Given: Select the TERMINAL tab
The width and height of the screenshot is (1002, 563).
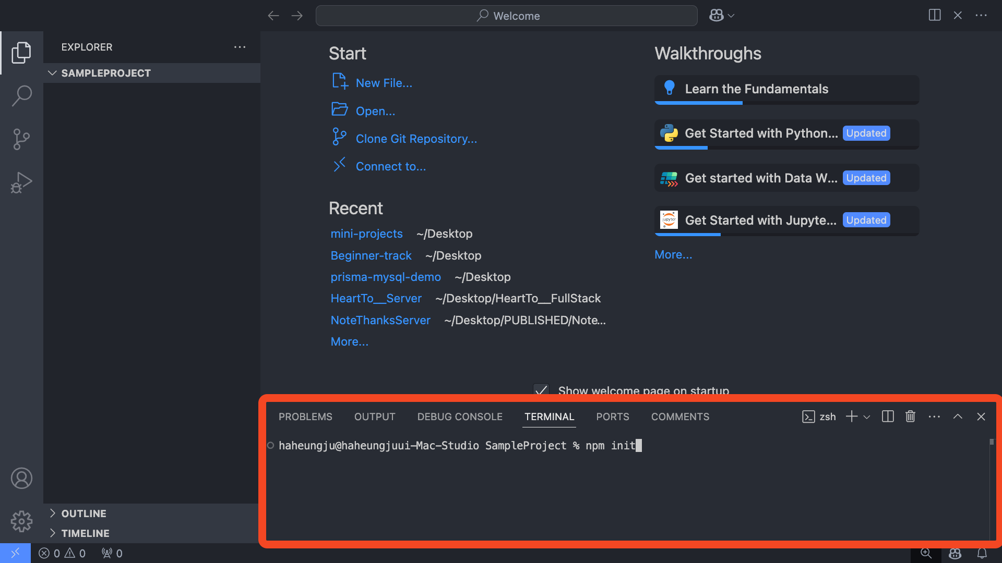Looking at the screenshot, I should coord(549,417).
